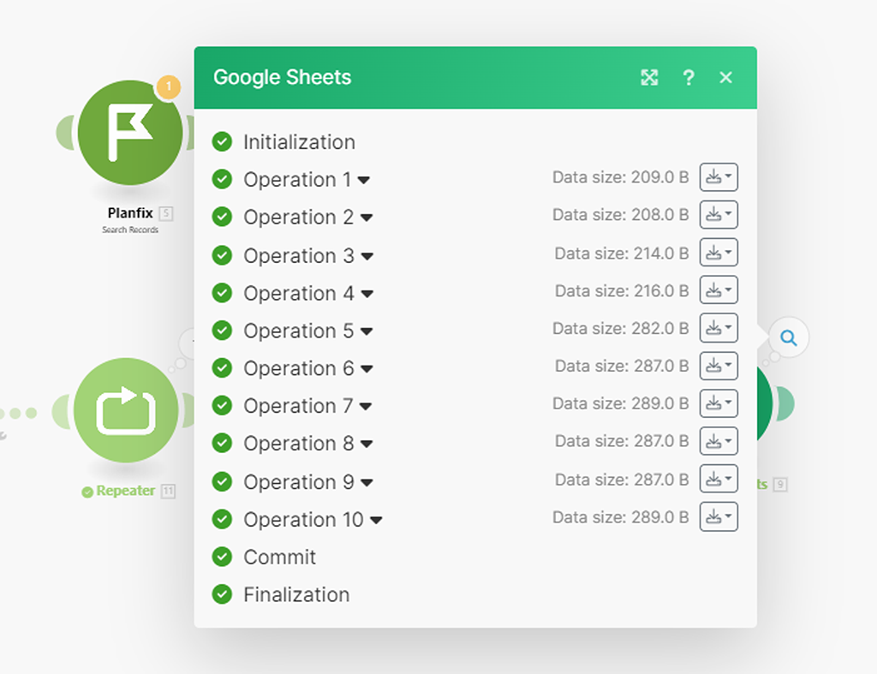877x674 pixels.
Task: Click the Planfix module icon
Action: click(x=130, y=133)
